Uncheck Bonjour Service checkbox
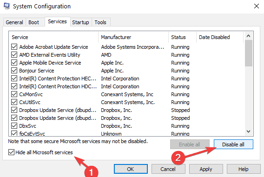 14,71
